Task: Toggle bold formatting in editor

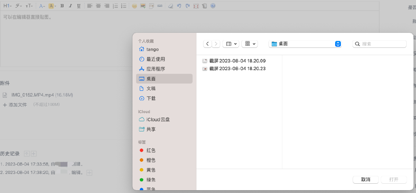Action: click(62, 6)
